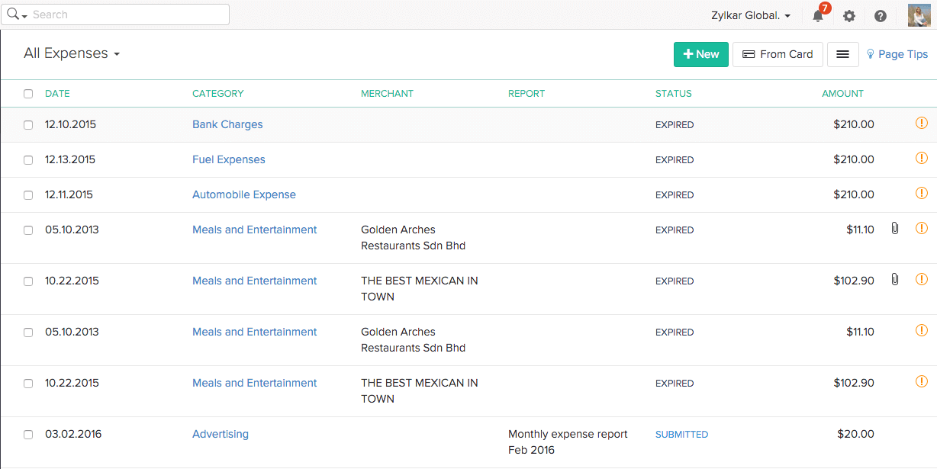Image resolution: width=937 pixels, height=469 pixels.
Task: Sort by the Amount column header
Action: 842,94
